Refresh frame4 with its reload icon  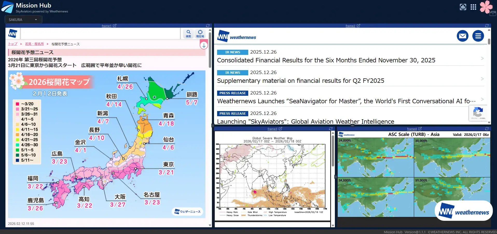click(487, 129)
